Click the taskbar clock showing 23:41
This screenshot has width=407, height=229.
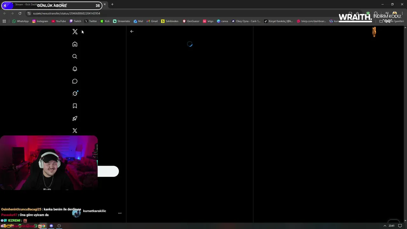(x=391, y=226)
